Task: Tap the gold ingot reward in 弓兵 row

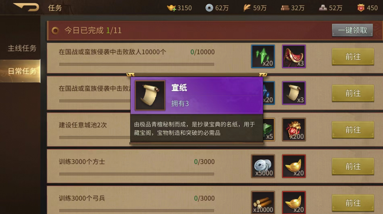Action: point(294,203)
